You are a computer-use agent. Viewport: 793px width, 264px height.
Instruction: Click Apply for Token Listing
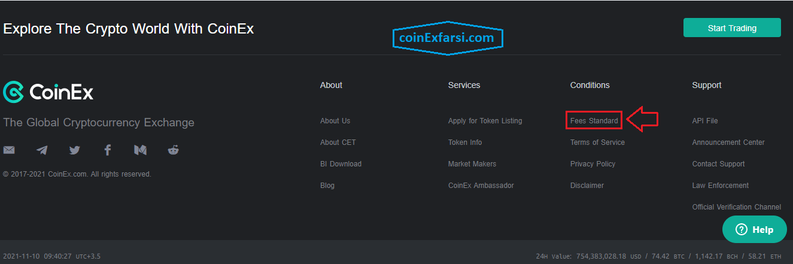coord(485,121)
